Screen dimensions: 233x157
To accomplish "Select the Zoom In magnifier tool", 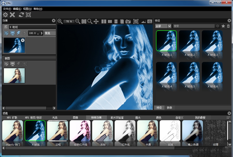I will click(x=60, y=22).
